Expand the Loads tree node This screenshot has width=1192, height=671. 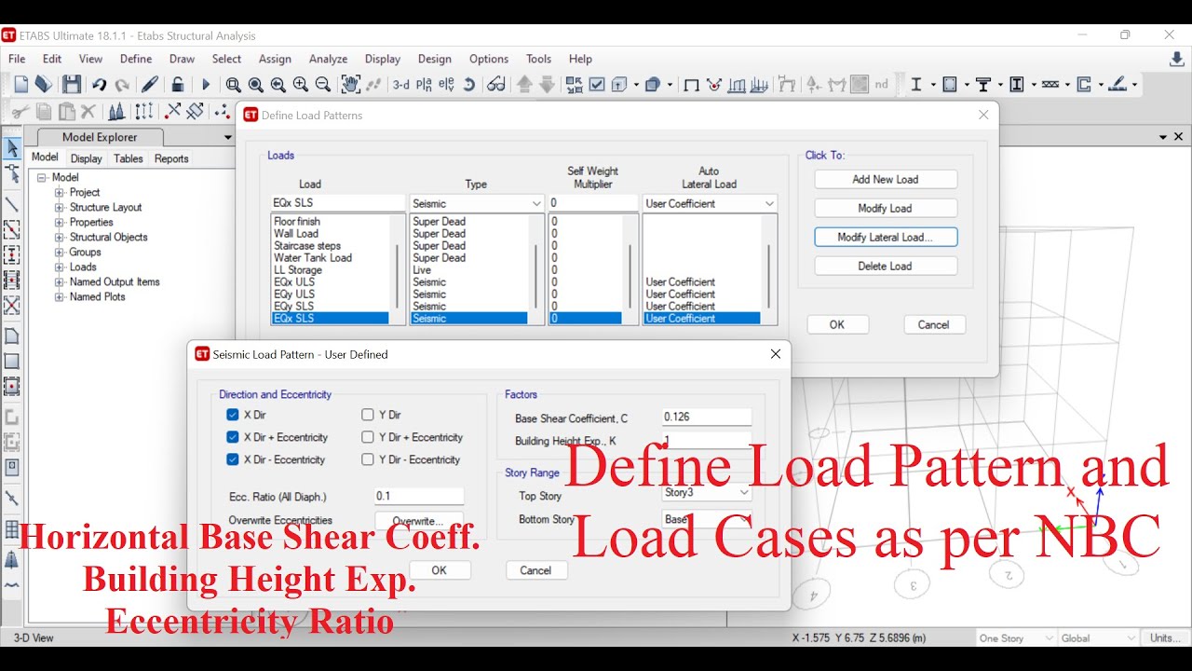pos(60,267)
